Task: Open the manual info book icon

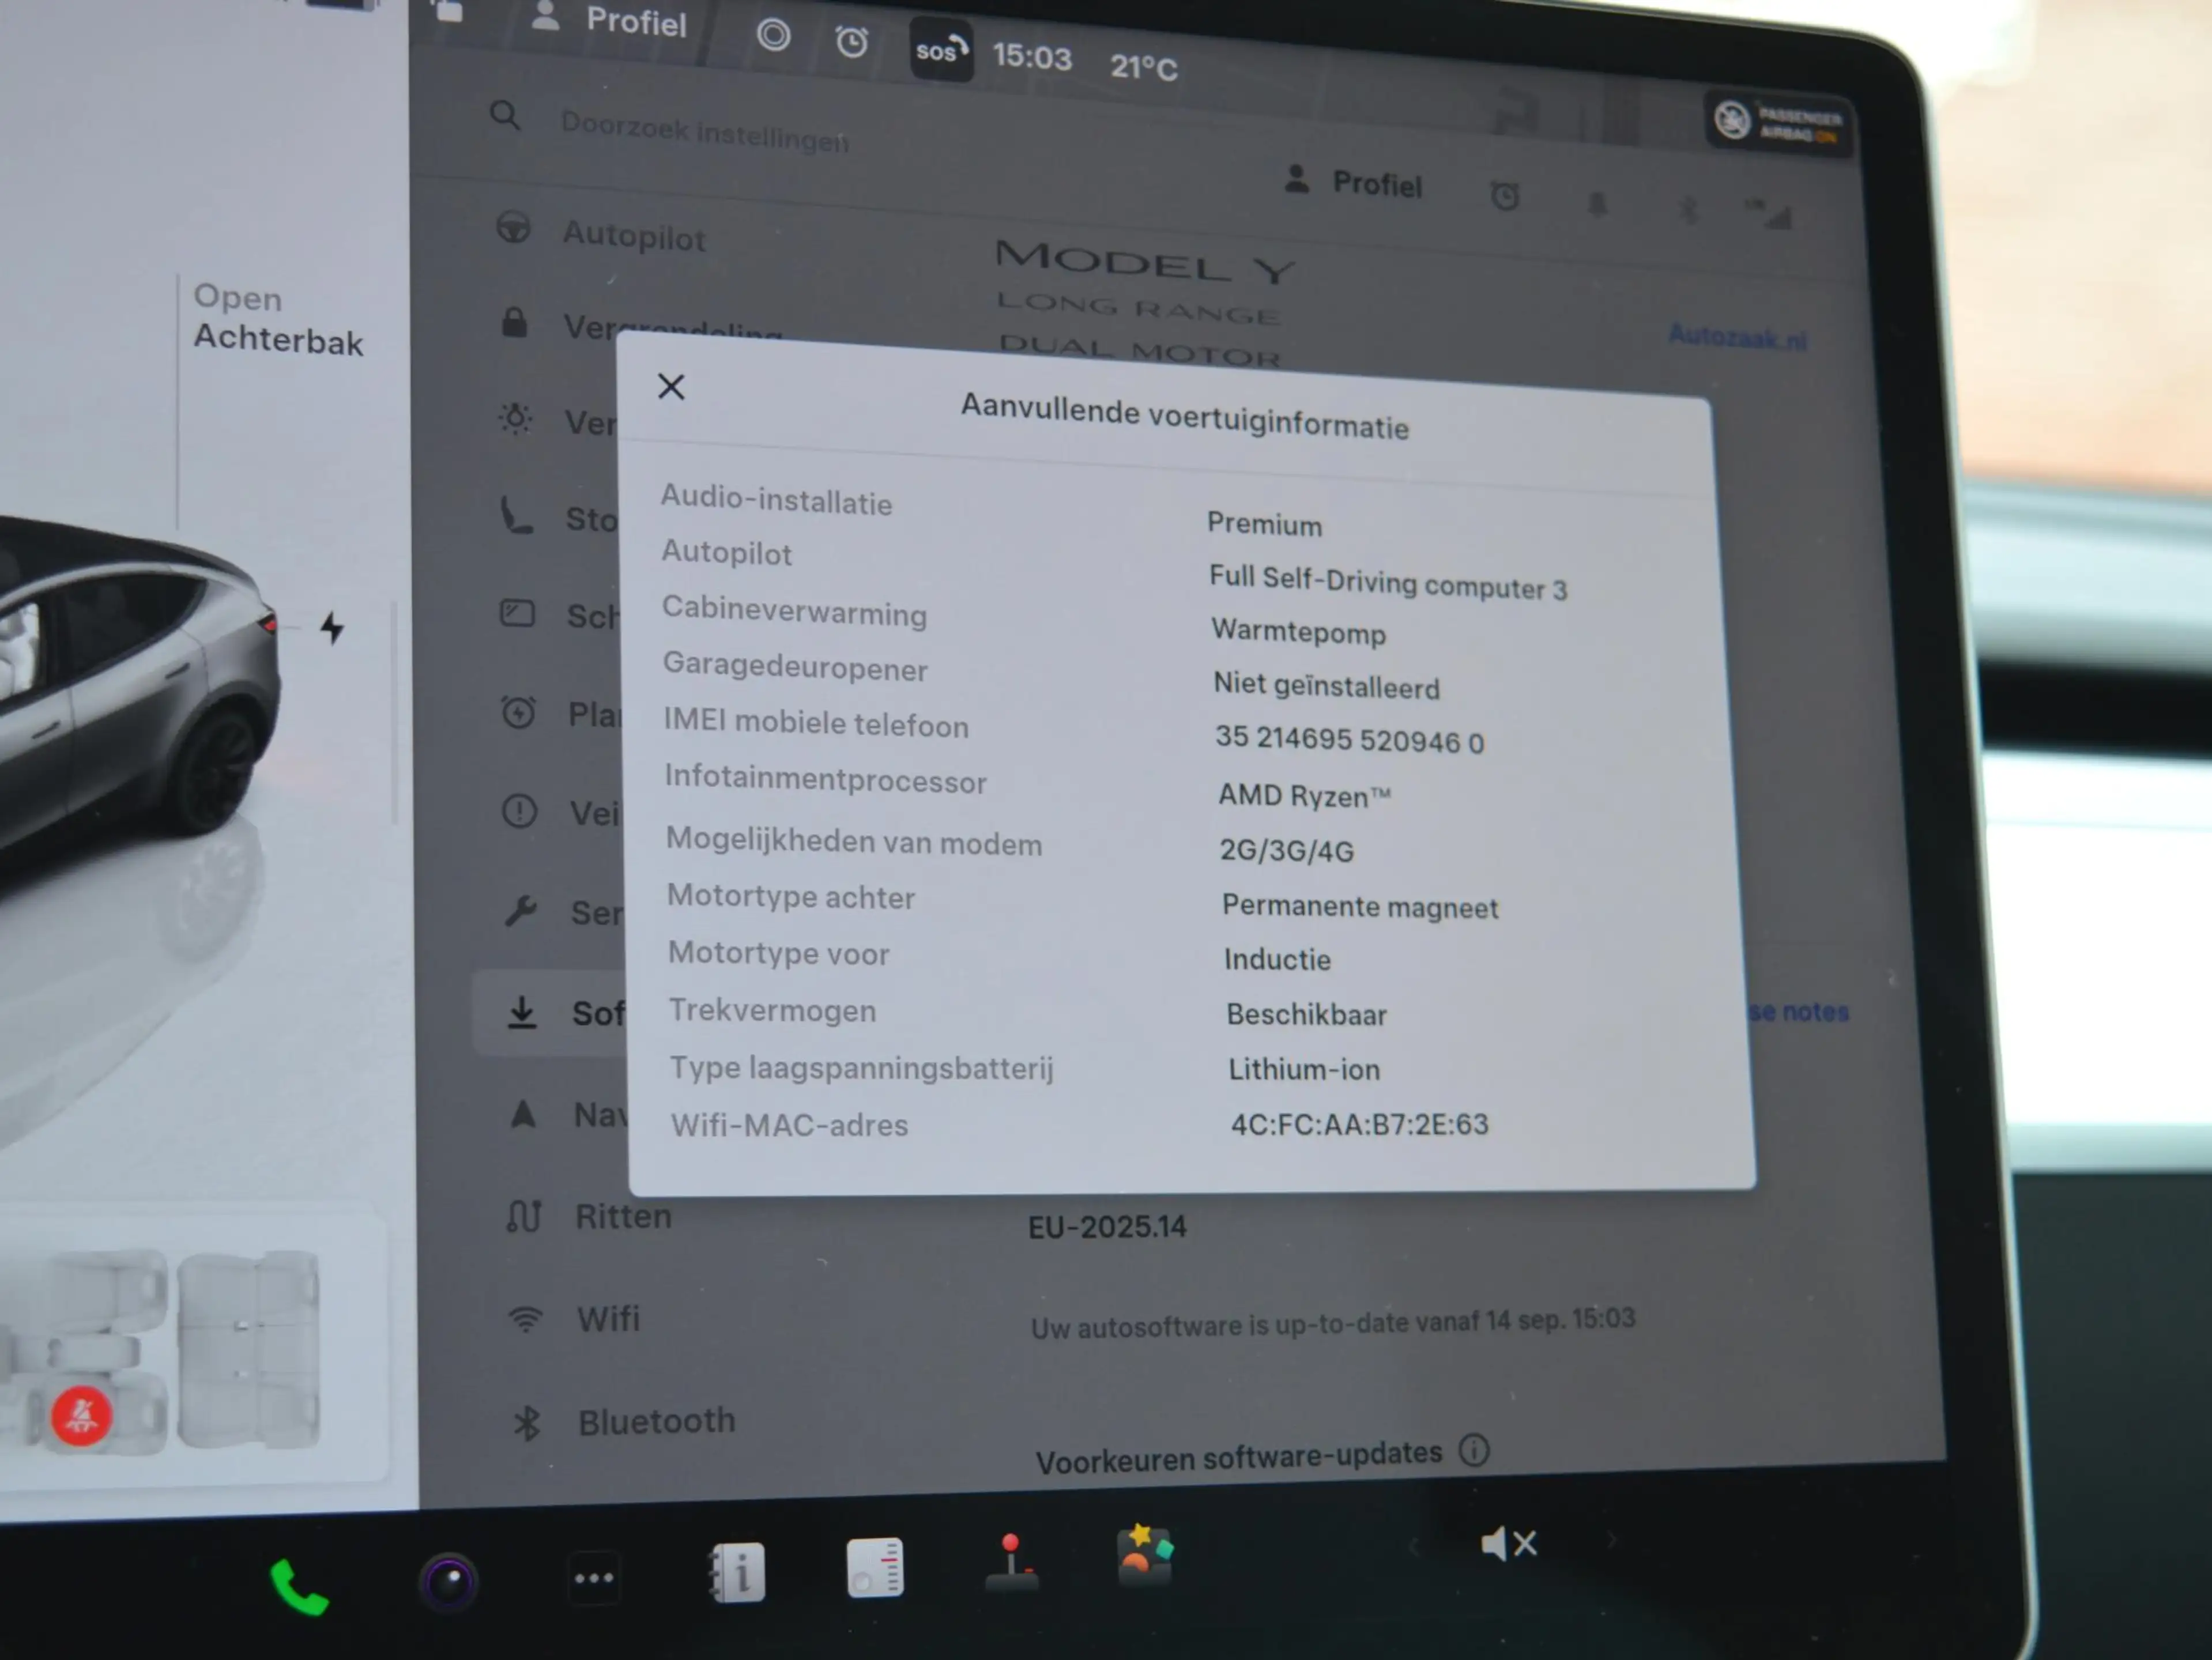Action: click(737, 1572)
